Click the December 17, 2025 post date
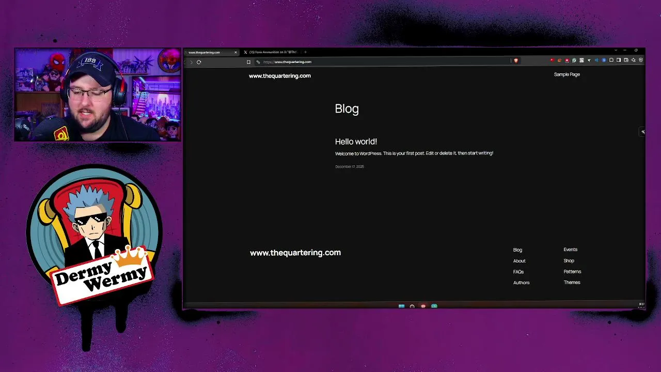Image resolution: width=661 pixels, height=372 pixels. click(350, 167)
